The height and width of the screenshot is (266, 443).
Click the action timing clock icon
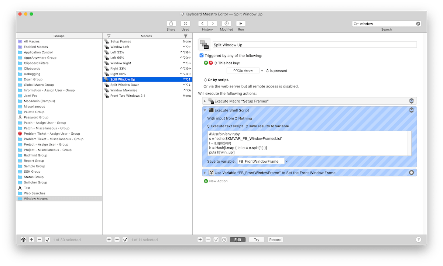224,240
